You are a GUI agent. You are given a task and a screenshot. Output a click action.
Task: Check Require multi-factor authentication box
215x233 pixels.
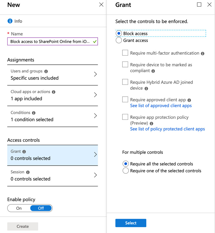pos(125,53)
